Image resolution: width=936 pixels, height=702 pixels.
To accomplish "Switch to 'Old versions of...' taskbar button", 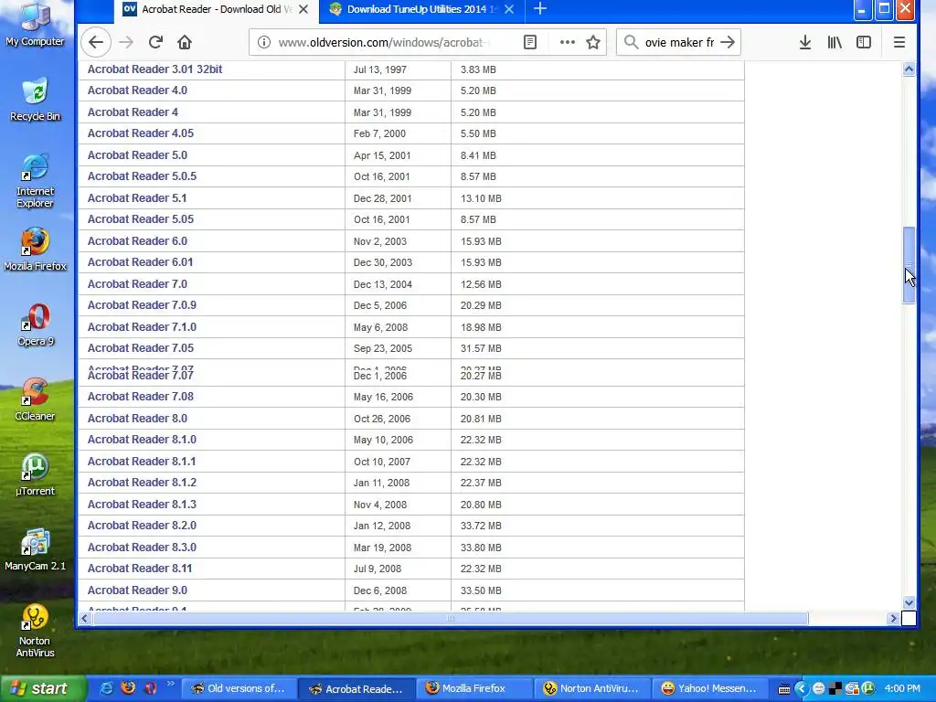I will coord(238,688).
